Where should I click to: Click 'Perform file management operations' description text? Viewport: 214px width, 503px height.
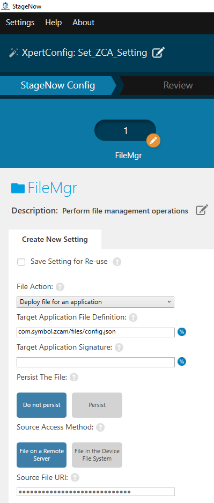click(x=125, y=211)
